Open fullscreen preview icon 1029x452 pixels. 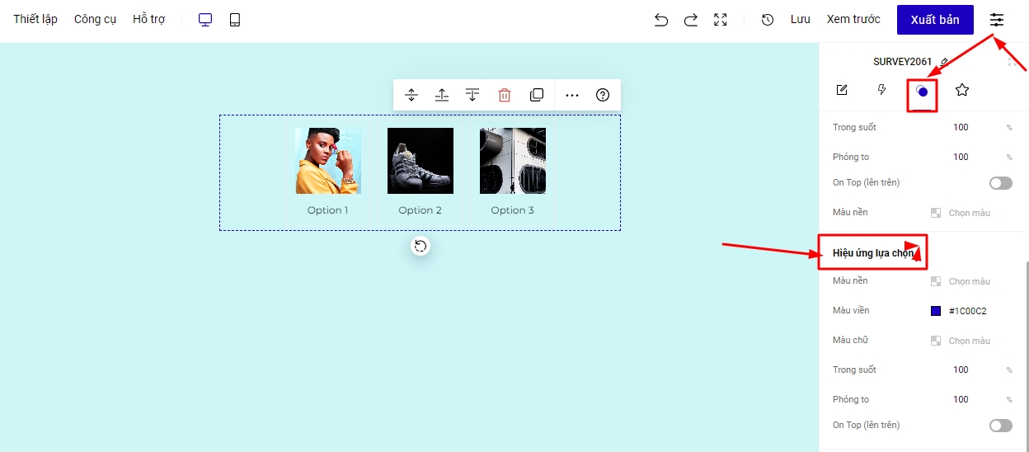pos(720,20)
